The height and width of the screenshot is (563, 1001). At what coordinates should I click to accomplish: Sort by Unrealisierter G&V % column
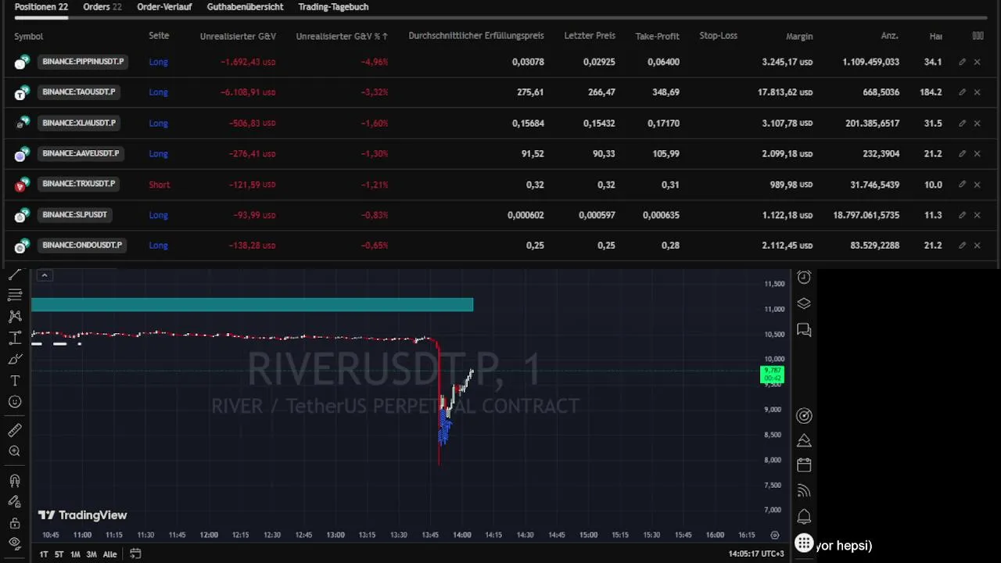point(342,36)
